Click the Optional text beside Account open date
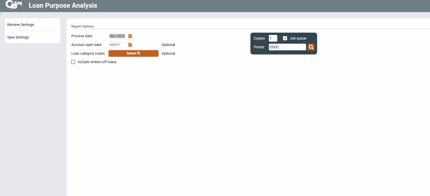Viewport: 430px width, 196px height. [168, 45]
